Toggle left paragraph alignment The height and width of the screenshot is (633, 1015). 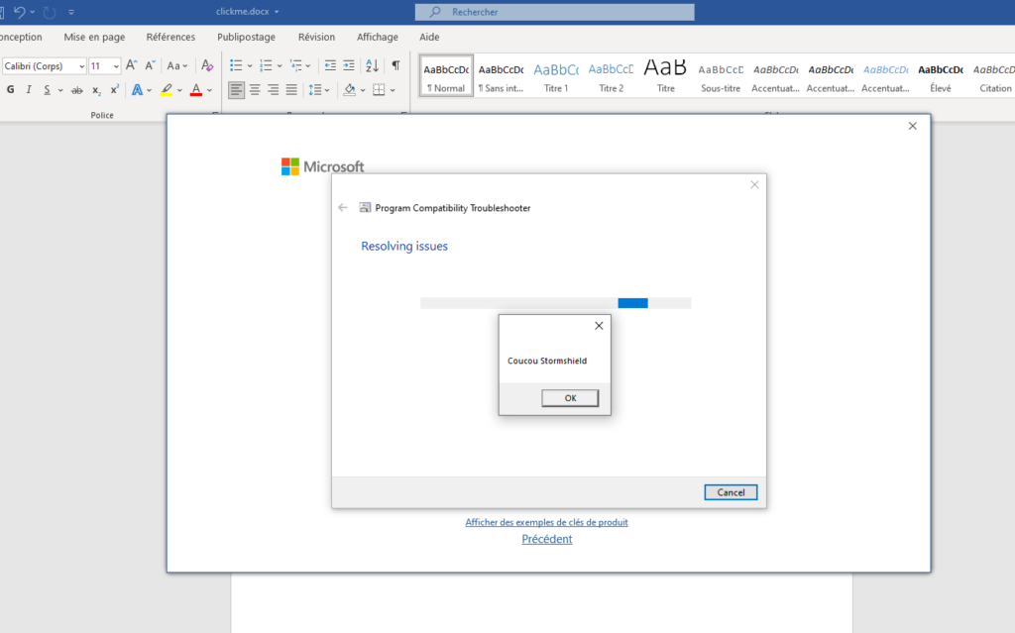coord(236,90)
